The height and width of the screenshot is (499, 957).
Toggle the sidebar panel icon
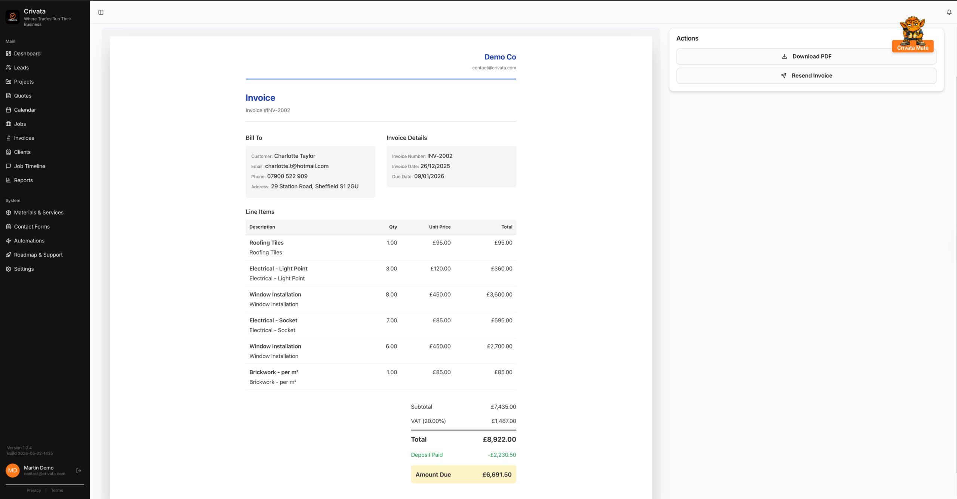tap(101, 12)
